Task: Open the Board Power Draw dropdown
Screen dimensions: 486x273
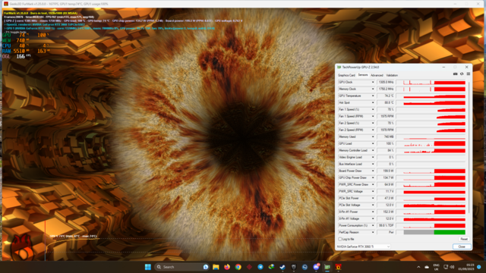Action: click(x=373, y=171)
